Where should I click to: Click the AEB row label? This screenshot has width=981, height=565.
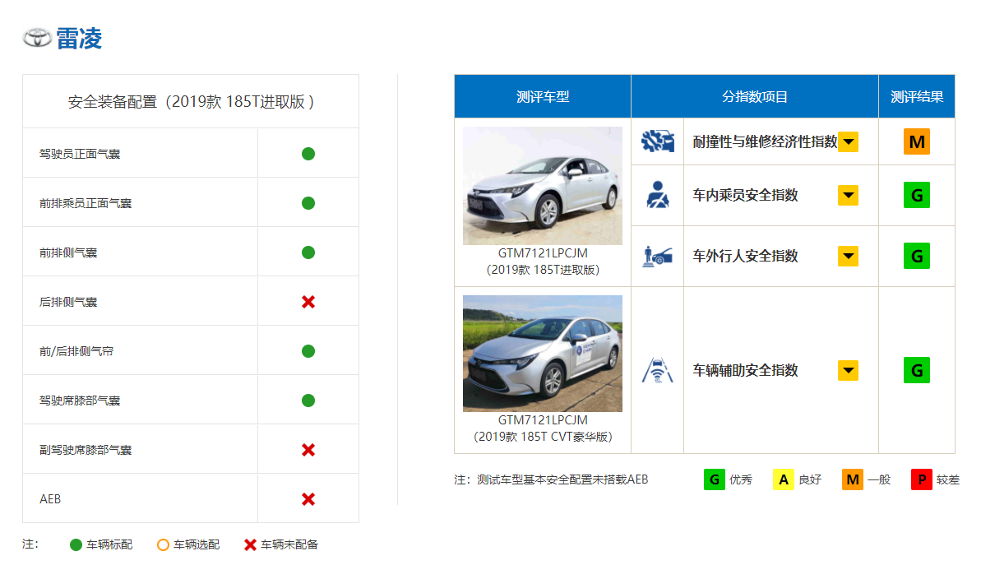(50, 499)
